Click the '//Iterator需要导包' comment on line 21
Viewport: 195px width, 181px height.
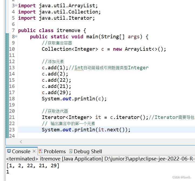(172, 117)
